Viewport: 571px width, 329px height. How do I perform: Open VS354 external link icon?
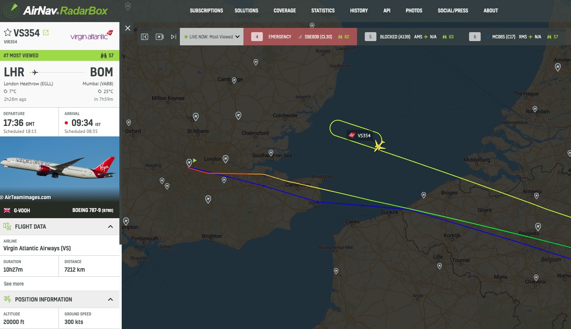coord(46,33)
